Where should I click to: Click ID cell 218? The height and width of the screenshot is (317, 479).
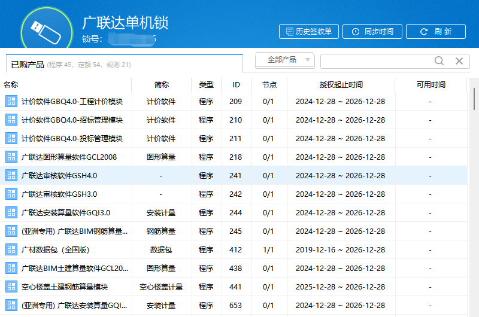[235, 157]
